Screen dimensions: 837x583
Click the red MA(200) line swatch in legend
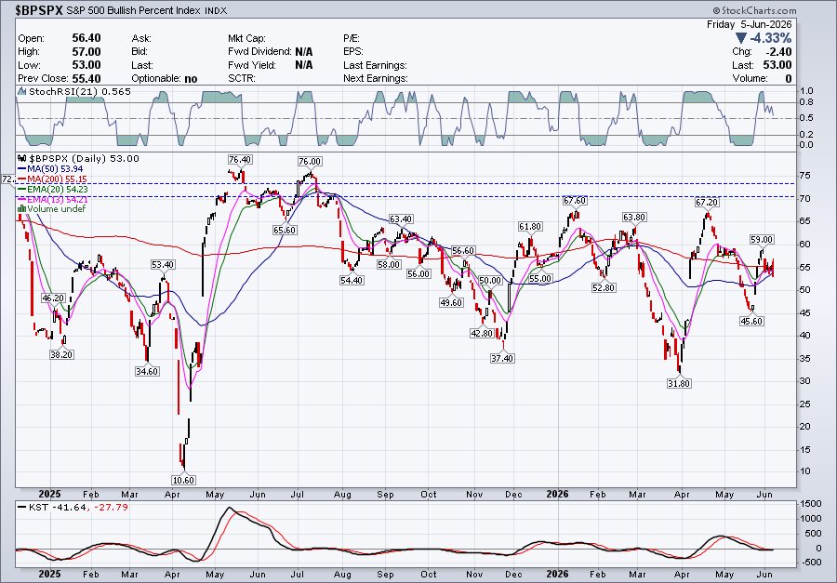22,179
